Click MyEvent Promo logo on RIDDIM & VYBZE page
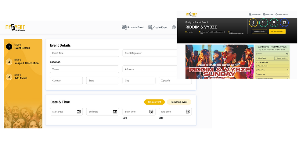This screenshot has width=299, height=149. [x=192, y=15]
